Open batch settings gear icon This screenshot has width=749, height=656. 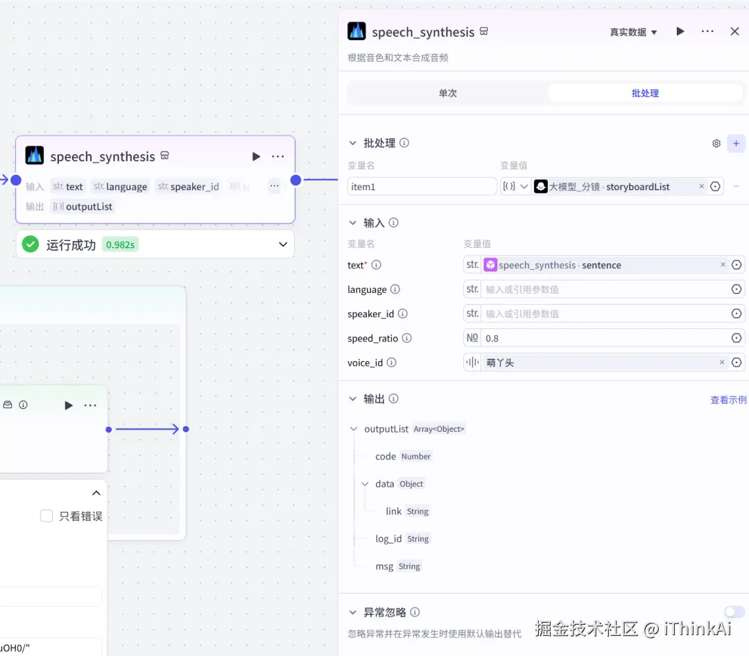716,143
